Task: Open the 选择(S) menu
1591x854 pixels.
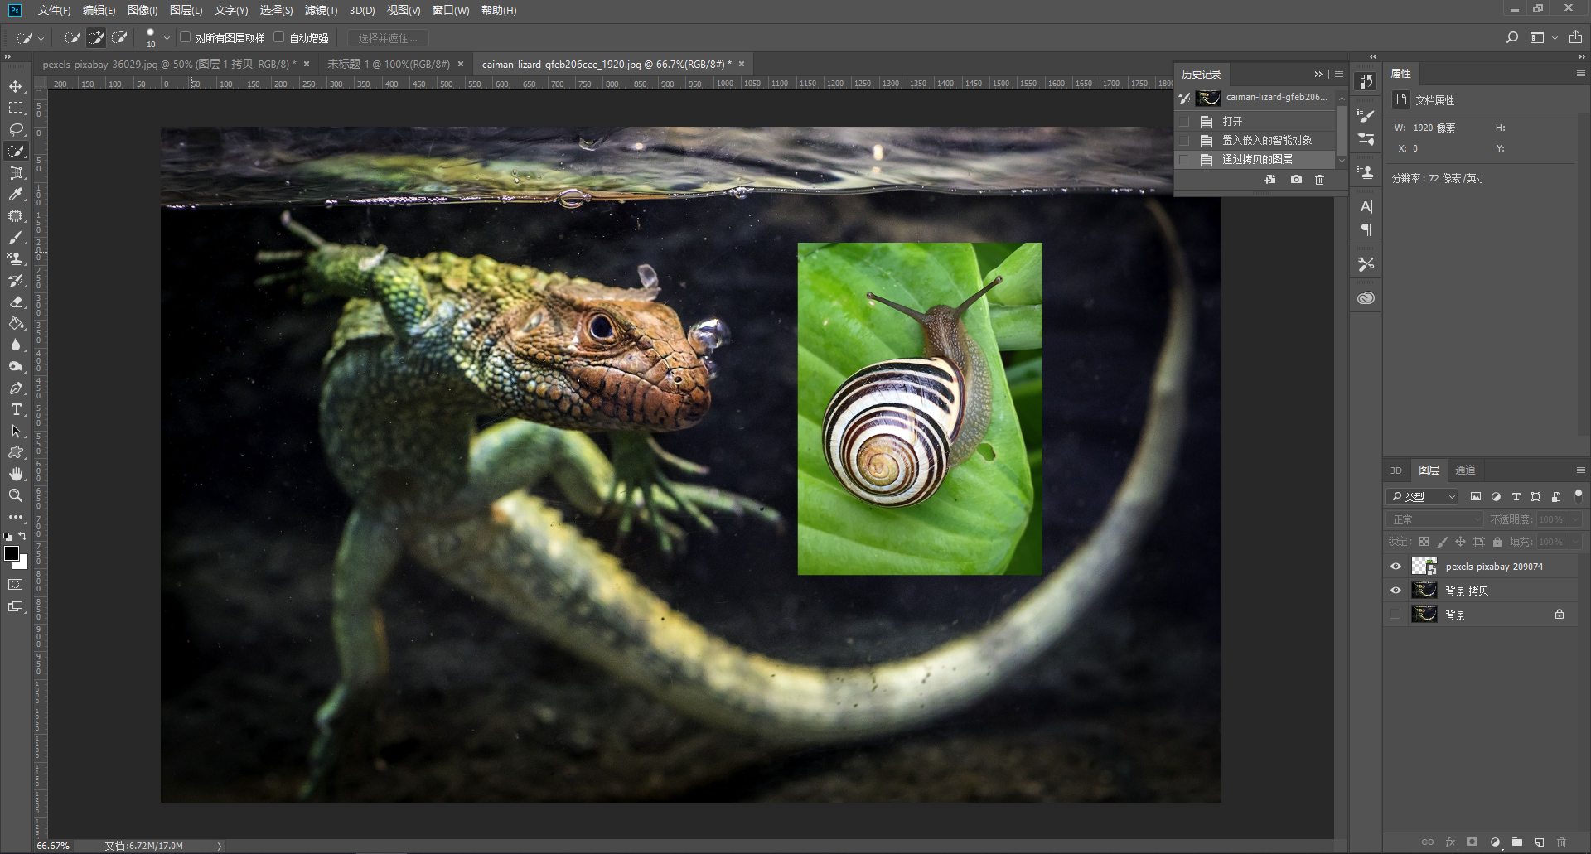Action: click(x=276, y=10)
